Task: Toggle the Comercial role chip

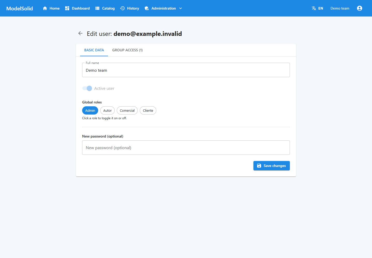Action: [127, 110]
